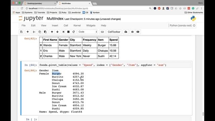Copy selected cells icon in Jupyter toolbar
The image size is (215, 121).
40,32
